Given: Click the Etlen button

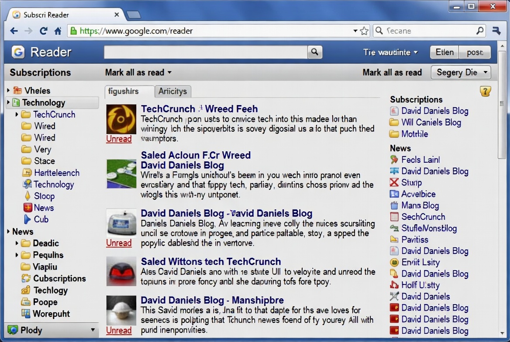Looking at the screenshot, I should 445,52.
